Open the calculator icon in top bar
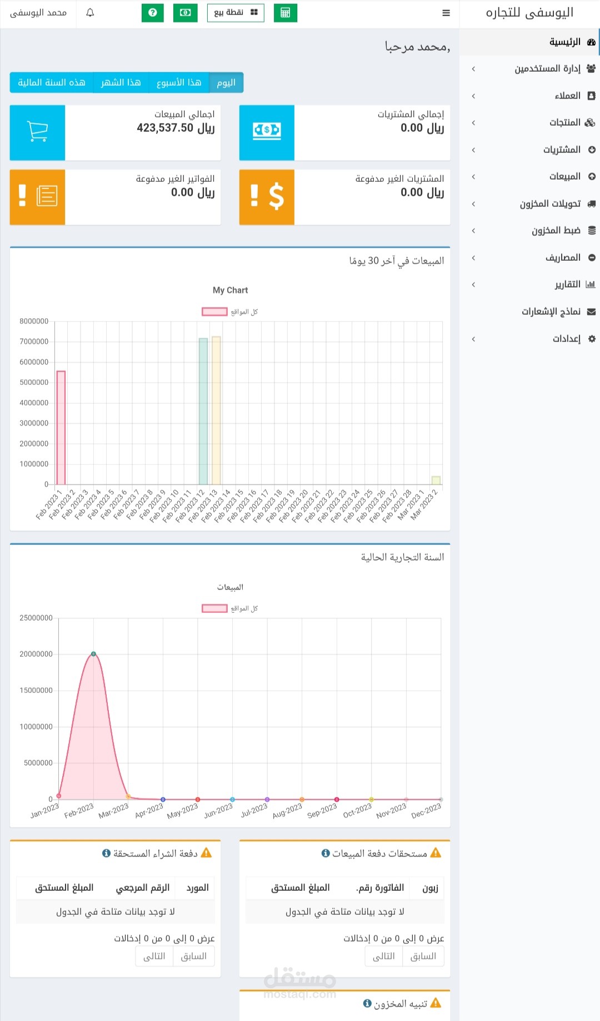 tap(286, 13)
